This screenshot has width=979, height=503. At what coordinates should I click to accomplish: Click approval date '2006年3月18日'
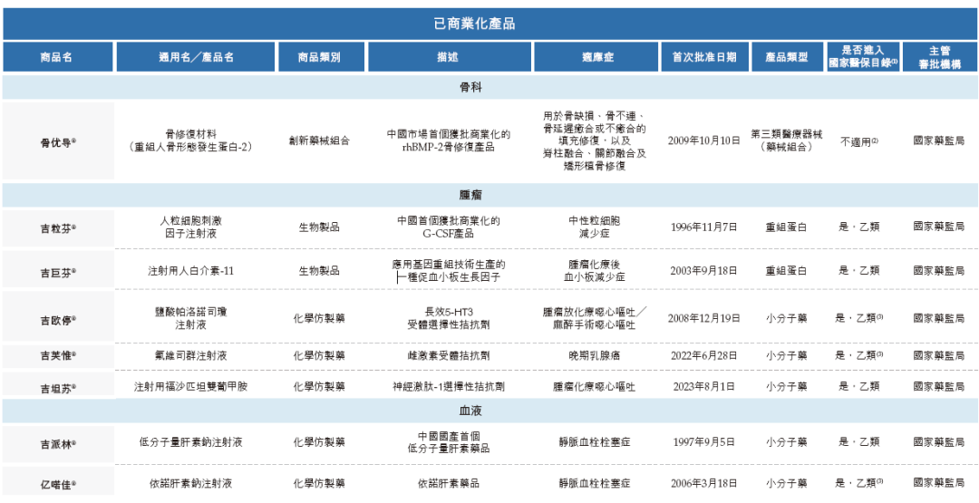pyautogui.click(x=704, y=483)
